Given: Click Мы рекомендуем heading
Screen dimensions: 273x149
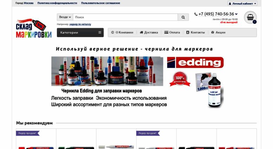Looking at the screenshot, I should coord(34,123).
